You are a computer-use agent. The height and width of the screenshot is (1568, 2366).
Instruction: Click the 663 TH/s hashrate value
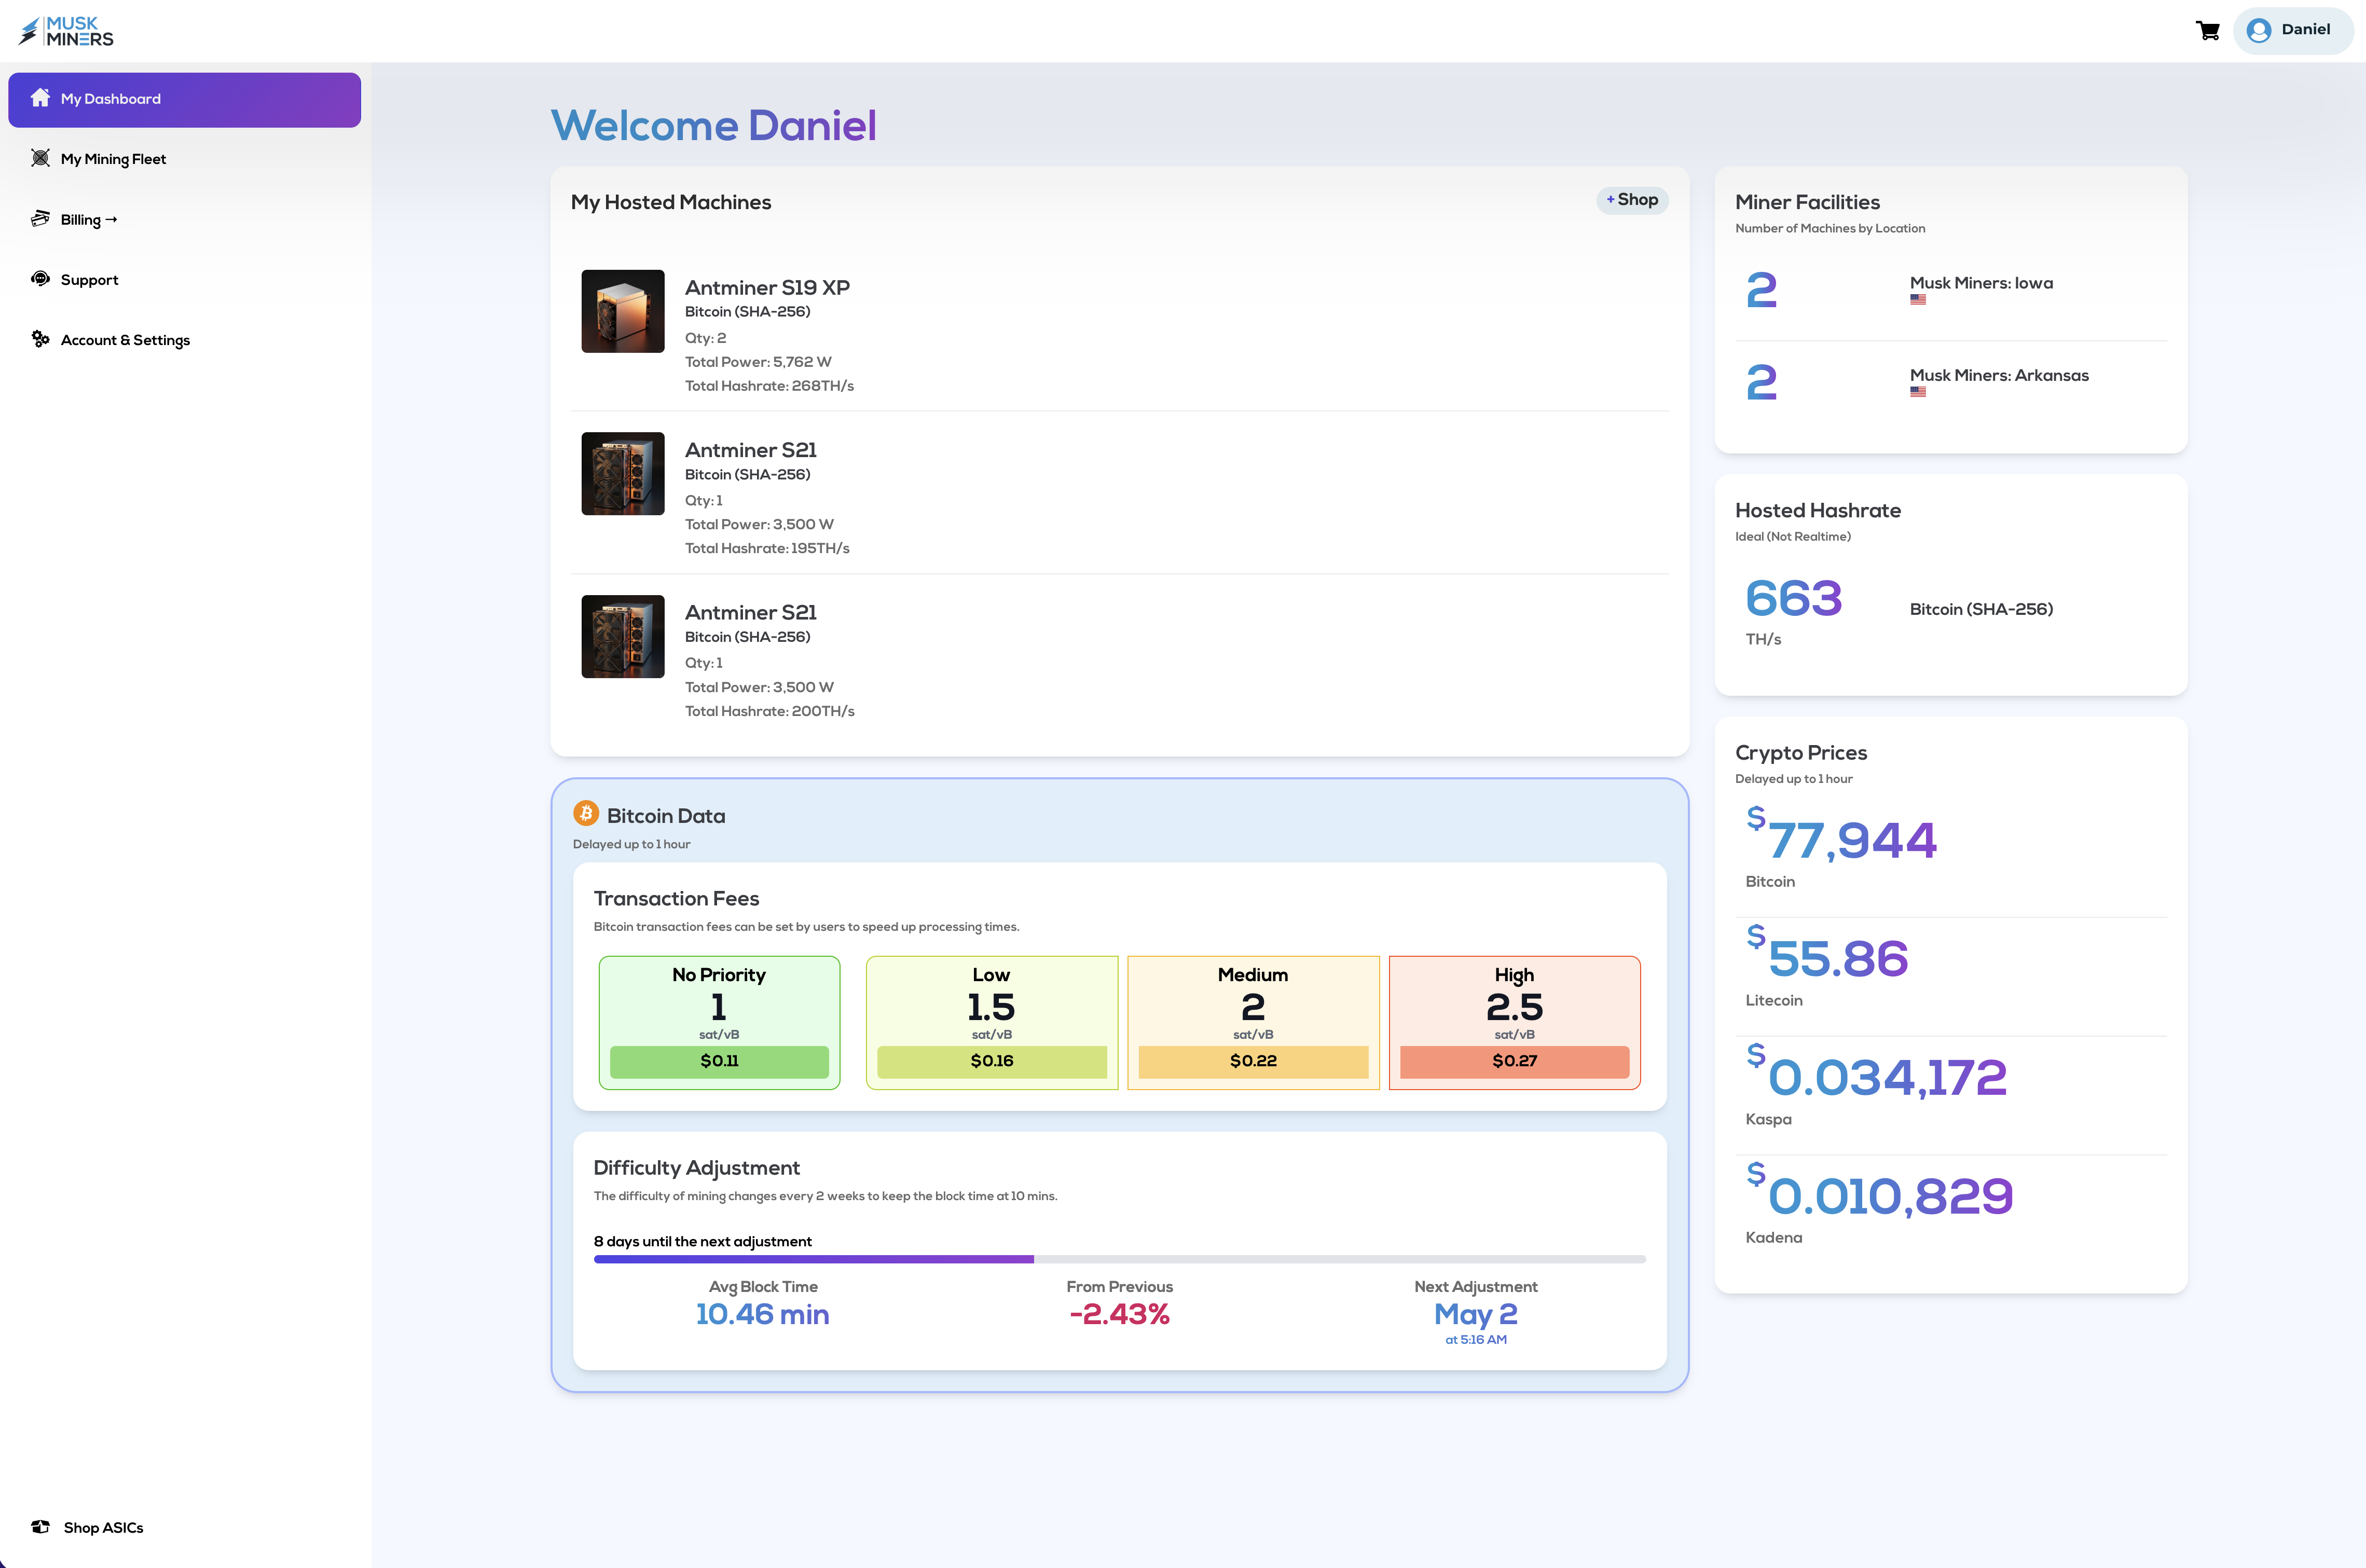click(1793, 599)
